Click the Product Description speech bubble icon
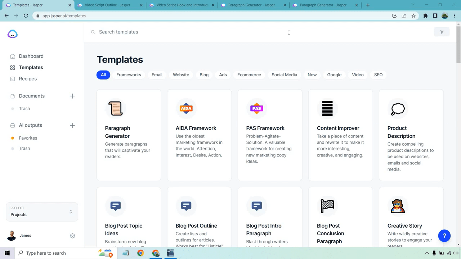Screen dimensions: 461x259 click(398, 109)
